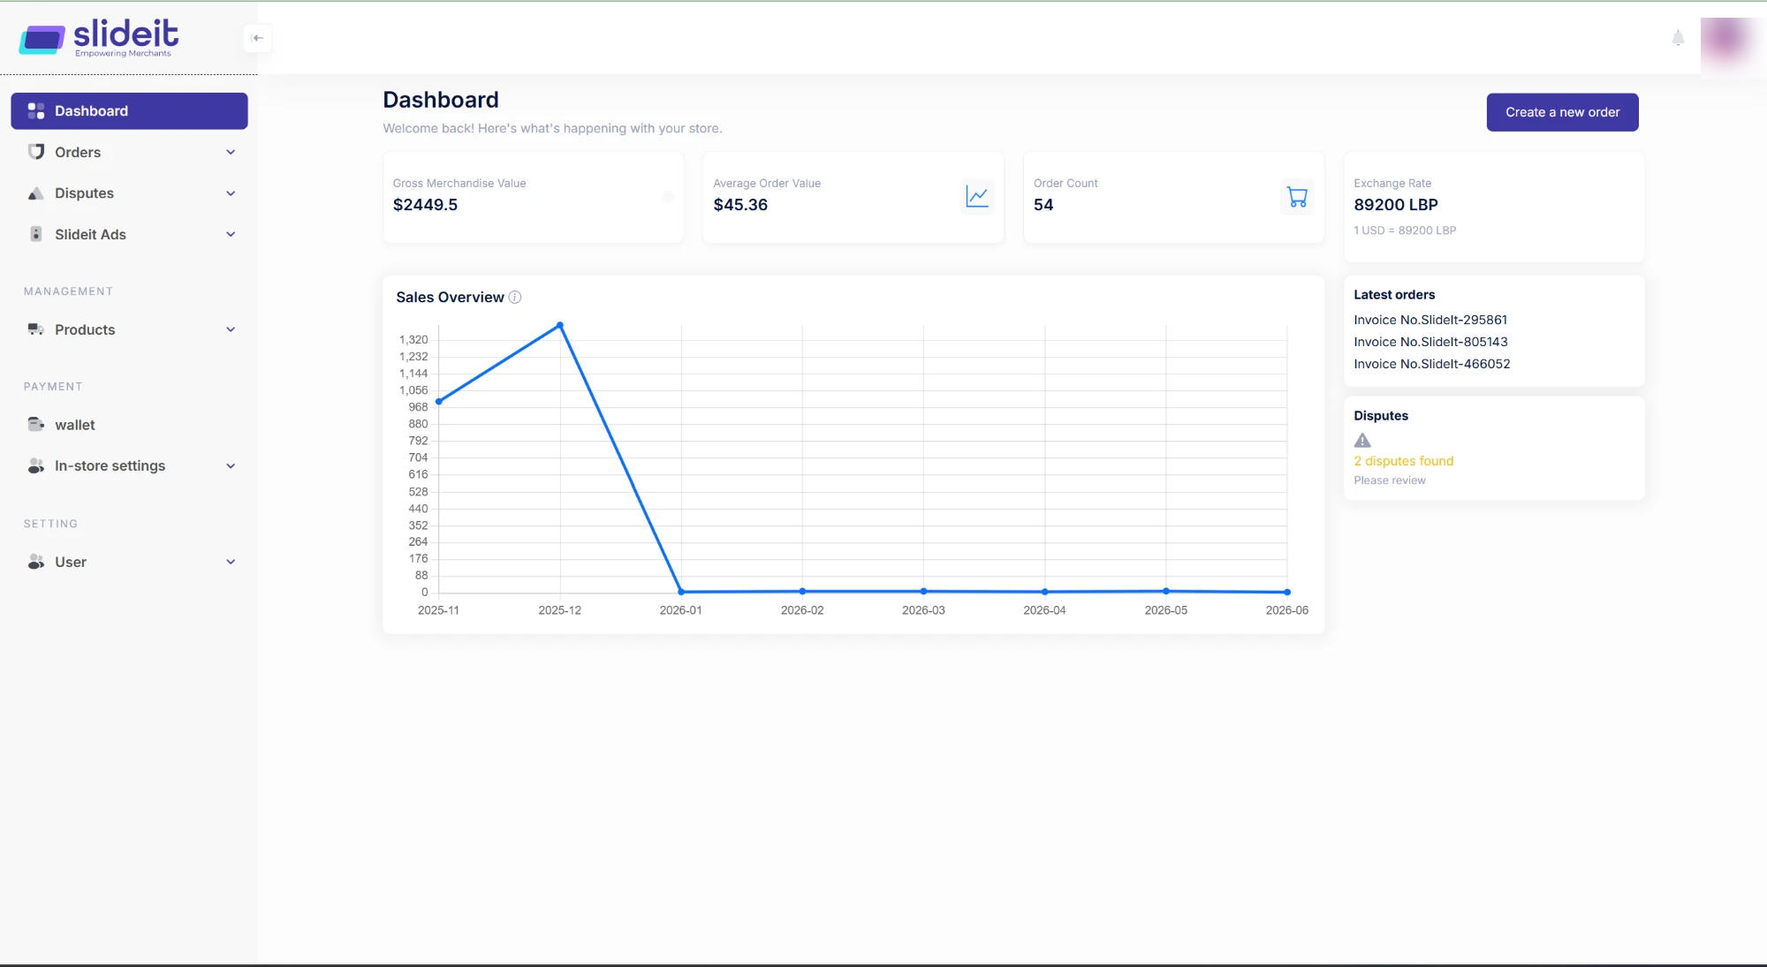
Task: Open the notifications bell
Action: coord(1678,38)
